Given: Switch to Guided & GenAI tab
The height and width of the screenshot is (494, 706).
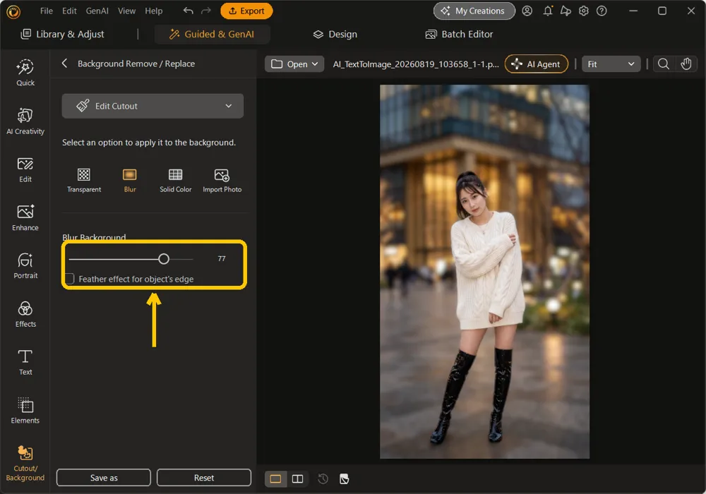Looking at the screenshot, I should [x=212, y=34].
